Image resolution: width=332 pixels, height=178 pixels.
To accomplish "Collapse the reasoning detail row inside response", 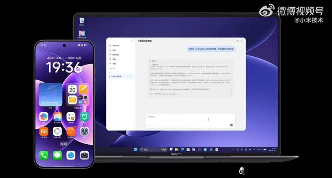I will pos(154,64).
